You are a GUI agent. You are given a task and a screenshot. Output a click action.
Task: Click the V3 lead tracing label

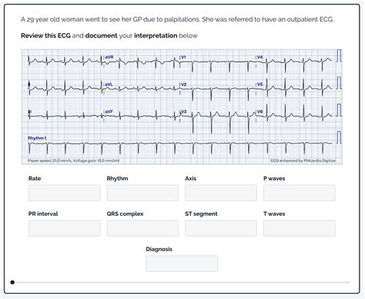(183, 112)
